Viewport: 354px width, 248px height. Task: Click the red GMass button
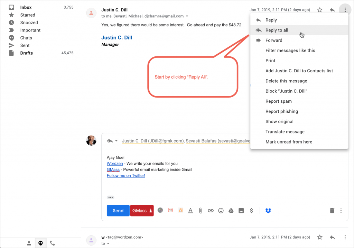point(142,210)
